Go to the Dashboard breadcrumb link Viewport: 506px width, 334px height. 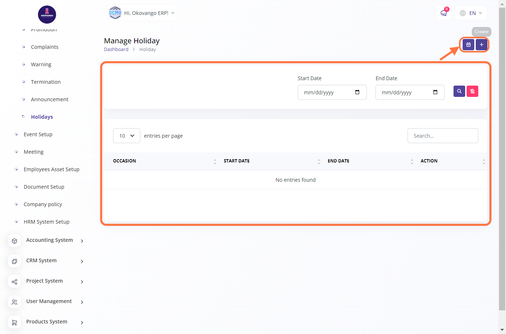click(116, 50)
